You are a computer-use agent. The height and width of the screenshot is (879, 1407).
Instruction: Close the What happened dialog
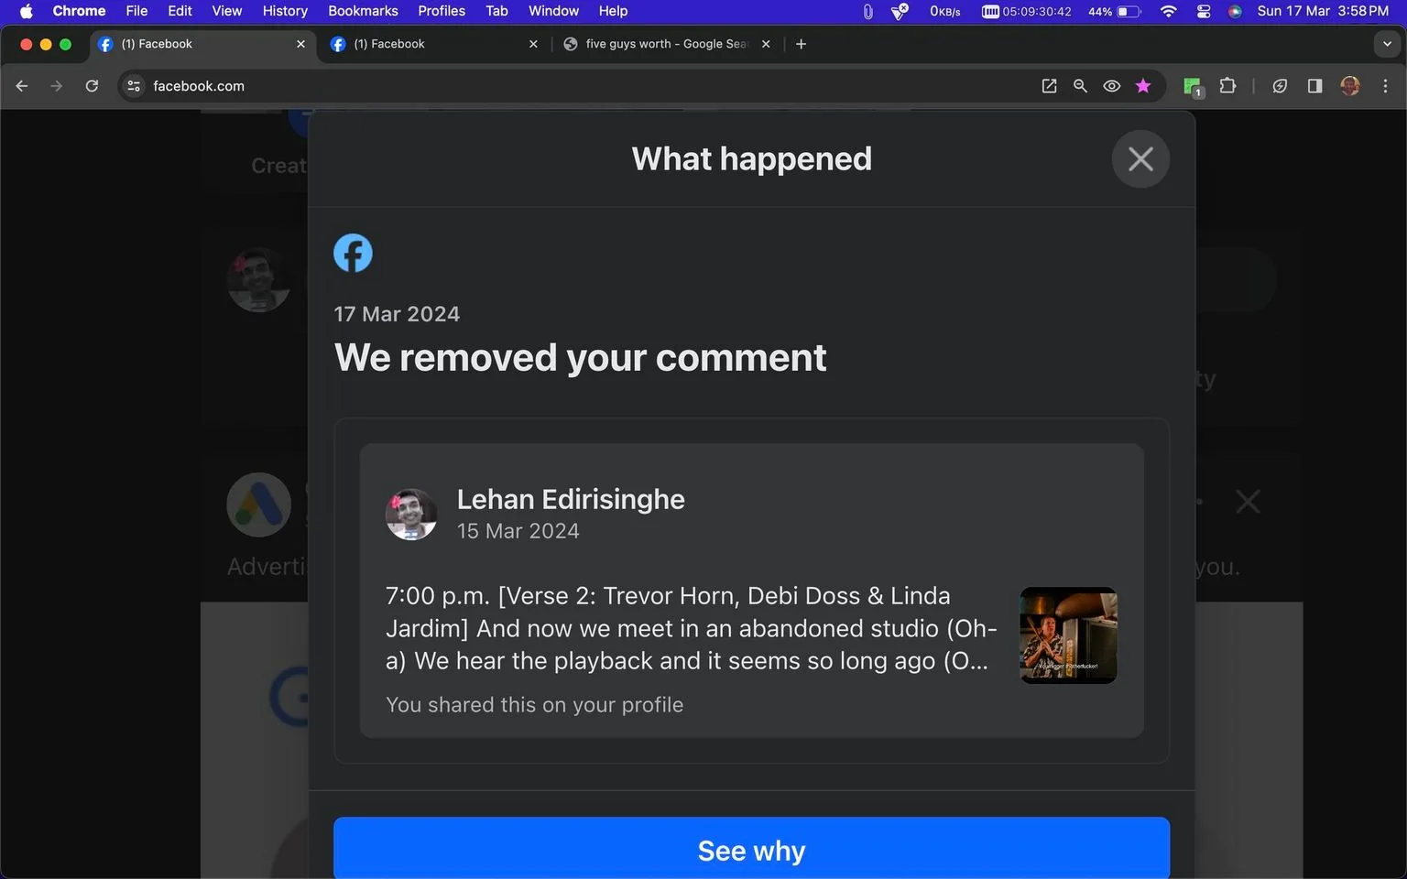1140,159
